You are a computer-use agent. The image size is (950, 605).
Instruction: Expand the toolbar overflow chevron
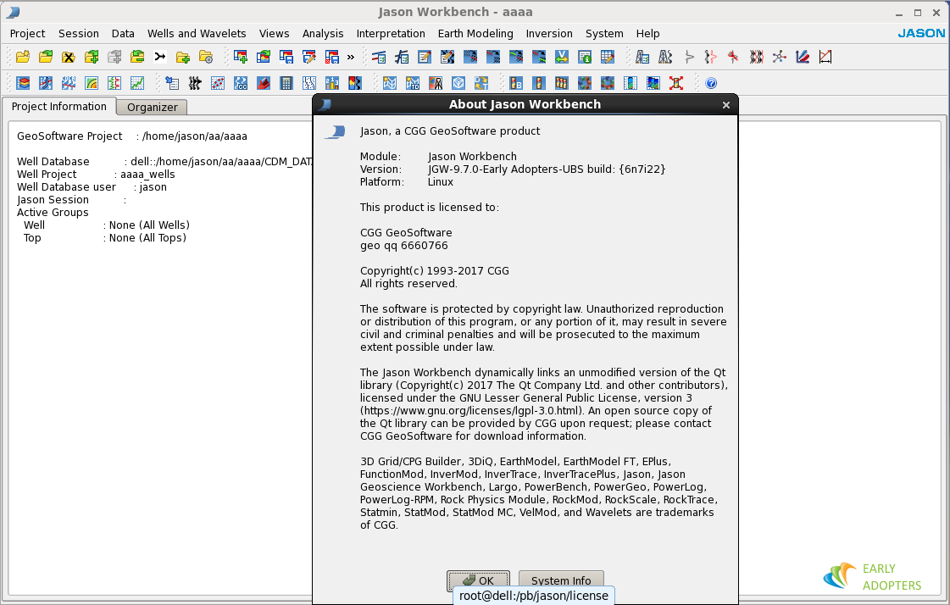351,58
